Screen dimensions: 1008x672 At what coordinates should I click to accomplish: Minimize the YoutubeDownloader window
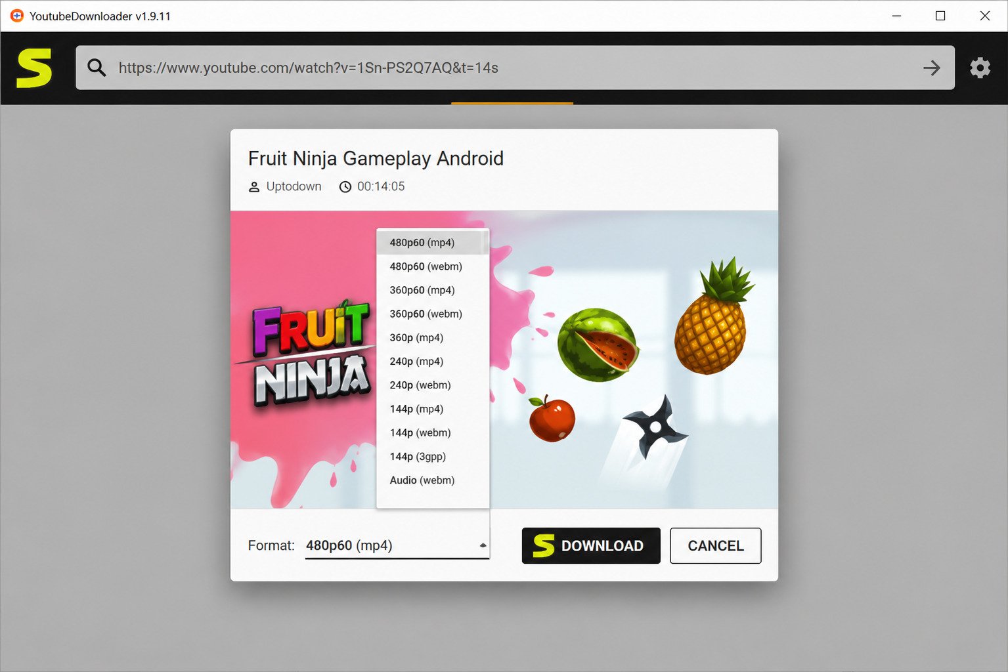coord(896,16)
